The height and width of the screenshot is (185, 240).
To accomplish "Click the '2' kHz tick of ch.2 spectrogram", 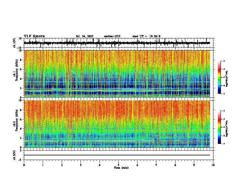I will 21,138.
